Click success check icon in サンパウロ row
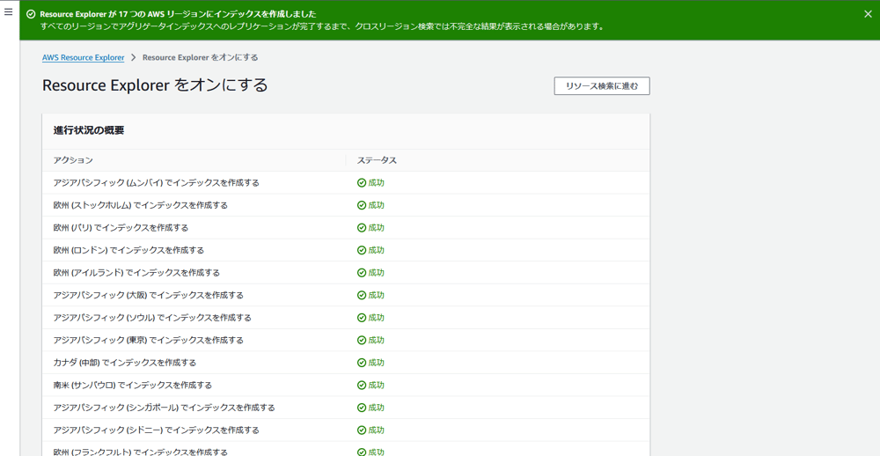The width and height of the screenshot is (880, 456). (x=362, y=385)
